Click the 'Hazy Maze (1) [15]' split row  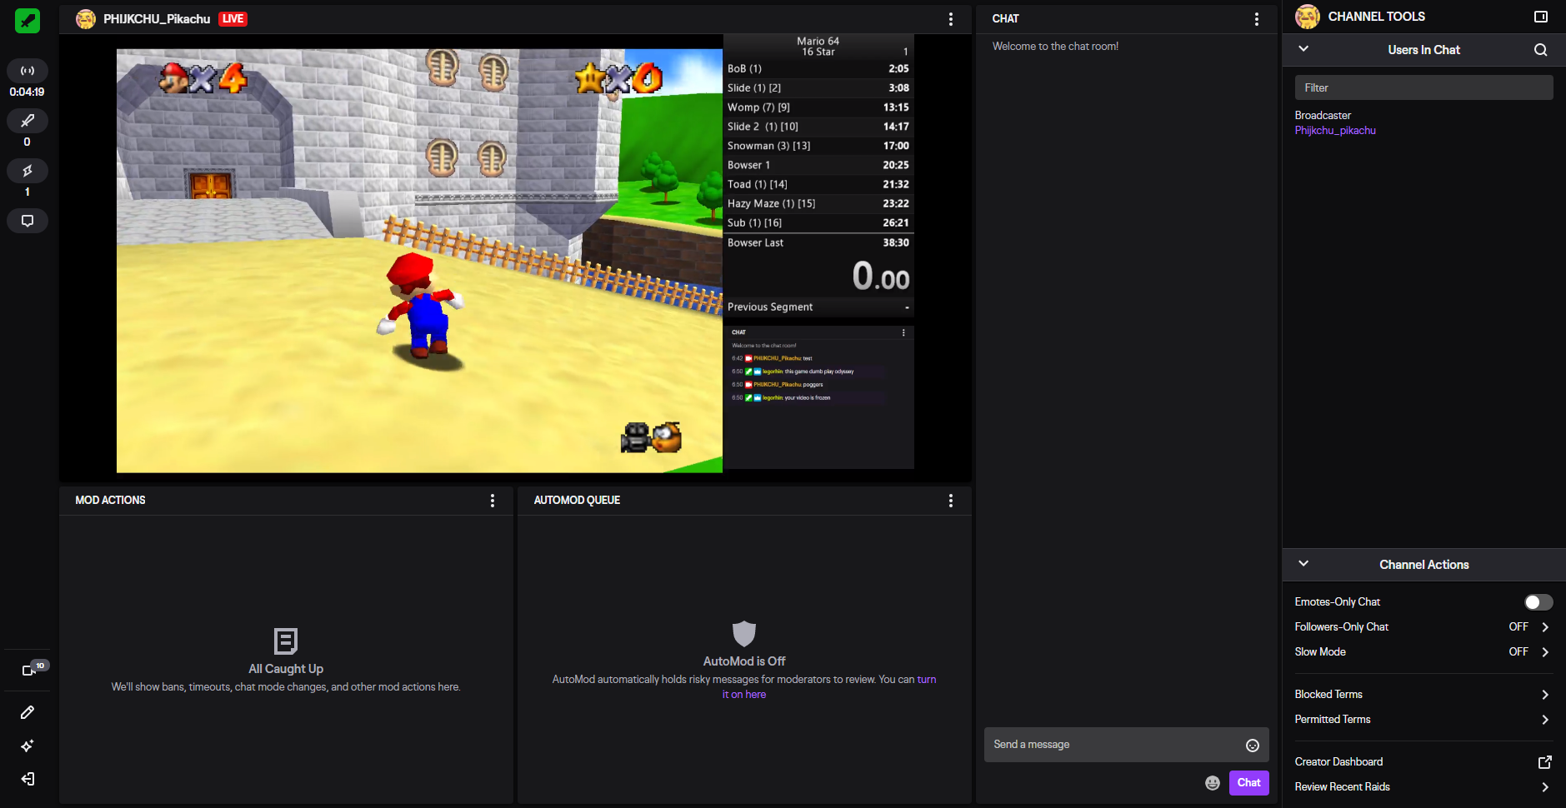pyautogui.click(x=818, y=204)
